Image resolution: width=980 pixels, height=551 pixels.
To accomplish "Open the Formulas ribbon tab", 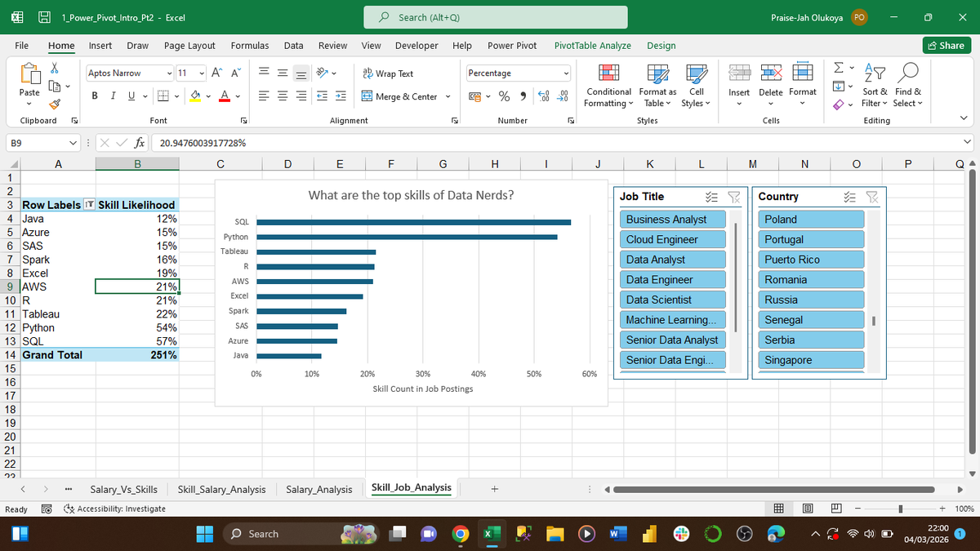I will click(251, 46).
